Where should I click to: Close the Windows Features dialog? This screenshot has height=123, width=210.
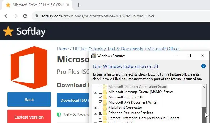203,56
